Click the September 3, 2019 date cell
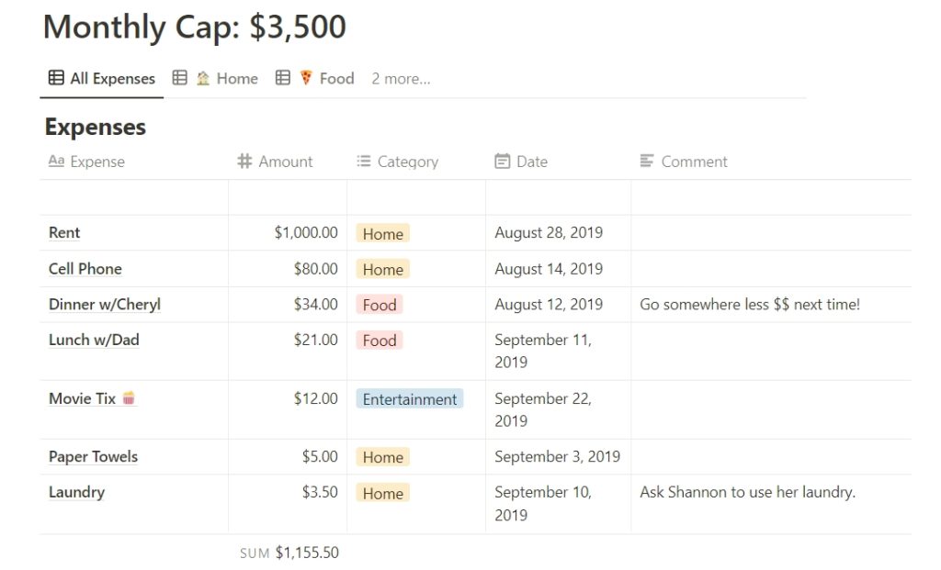 (558, 457)
